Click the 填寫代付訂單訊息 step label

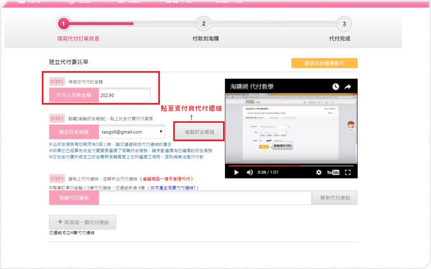pos(78,38)
